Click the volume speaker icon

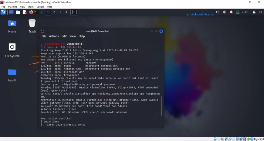coord(225,12)
